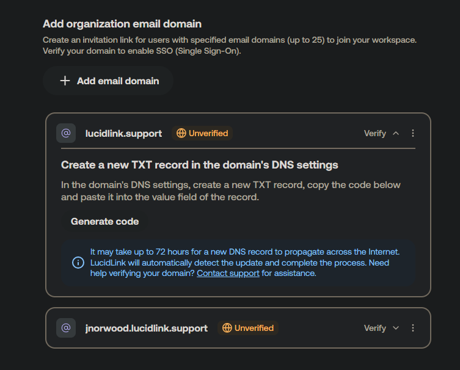This screenshot has width=460, height=370.
Task: Click the Verify label for lucidlink.support
Action: click(375, 133)
